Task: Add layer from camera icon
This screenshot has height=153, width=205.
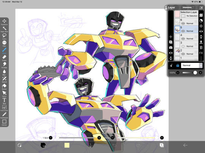Action: (x=170, y=48)
